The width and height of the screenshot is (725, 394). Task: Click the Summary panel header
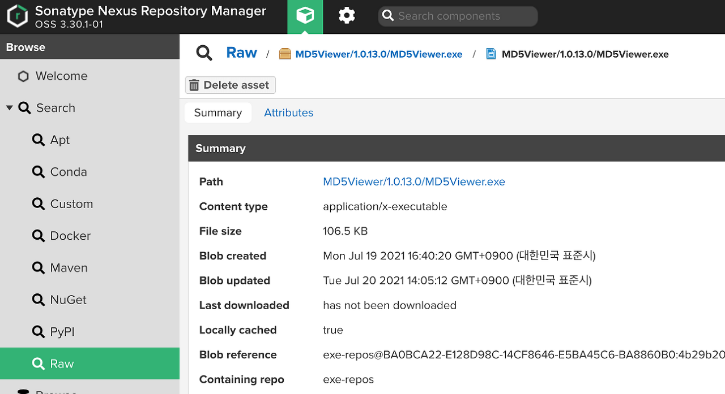457,148
